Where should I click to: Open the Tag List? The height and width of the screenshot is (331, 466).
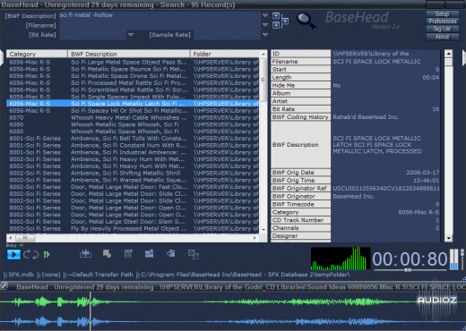point(442,29)
